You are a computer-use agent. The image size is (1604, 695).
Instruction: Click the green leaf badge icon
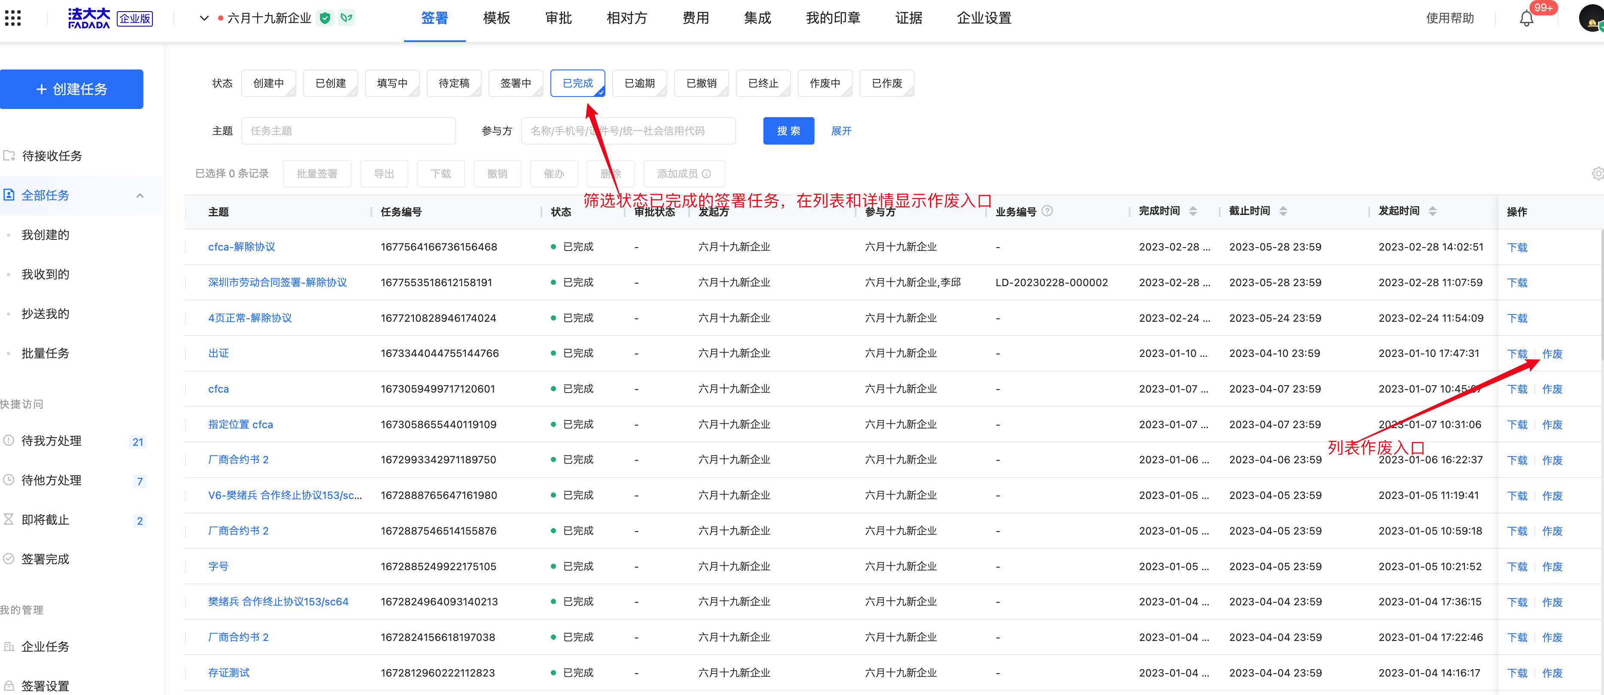(346, 18)
